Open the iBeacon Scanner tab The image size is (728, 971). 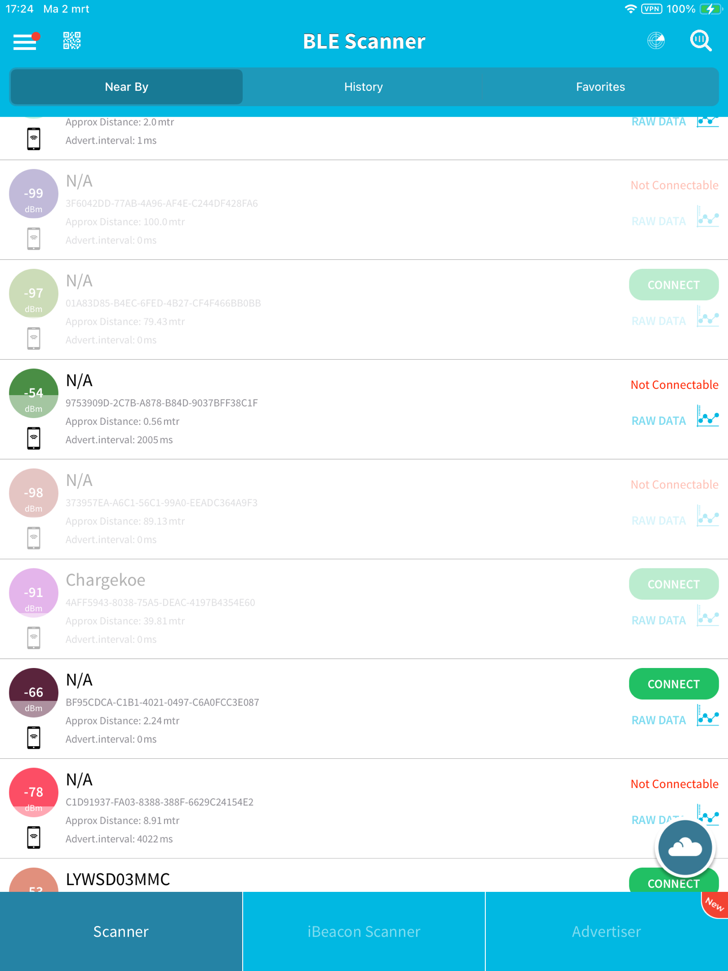(x=364, y=932)
